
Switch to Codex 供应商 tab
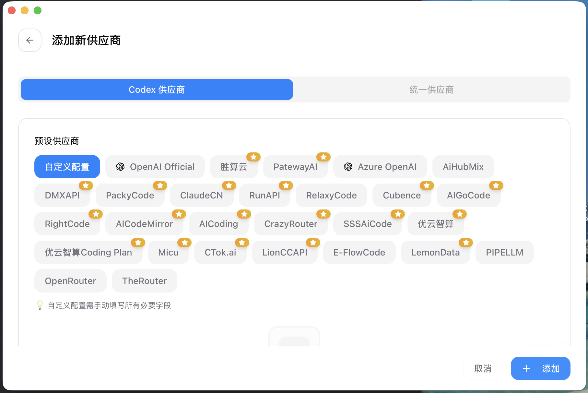coord(157,89)
